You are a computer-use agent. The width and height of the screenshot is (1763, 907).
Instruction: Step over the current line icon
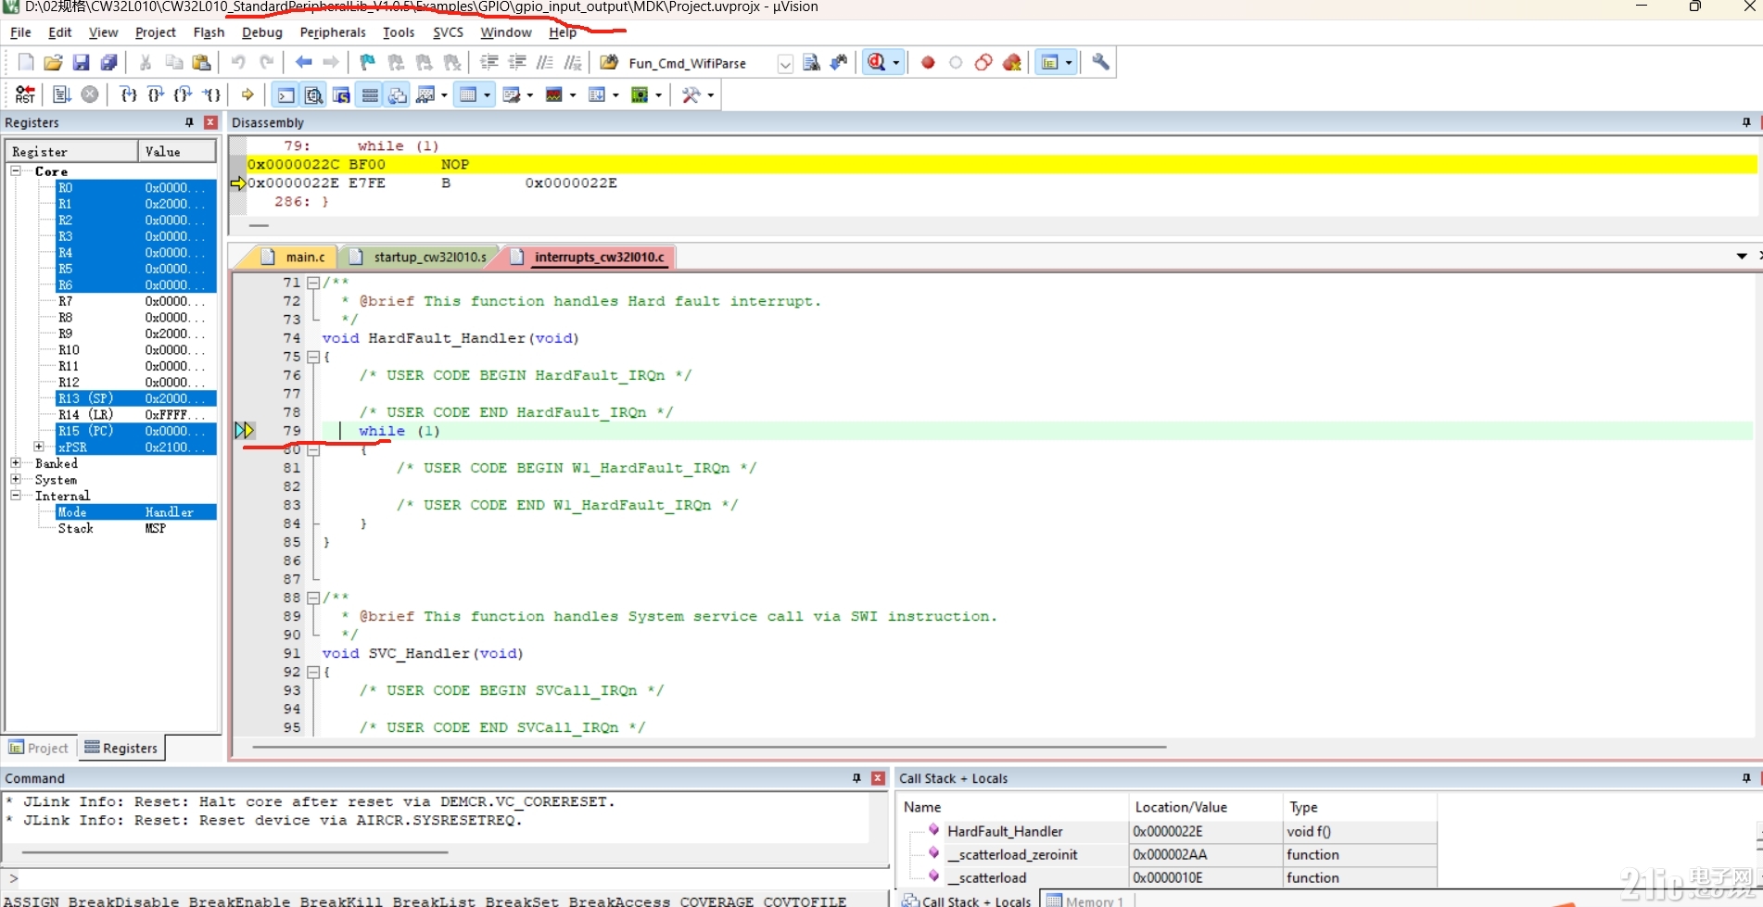click(157, 94)
